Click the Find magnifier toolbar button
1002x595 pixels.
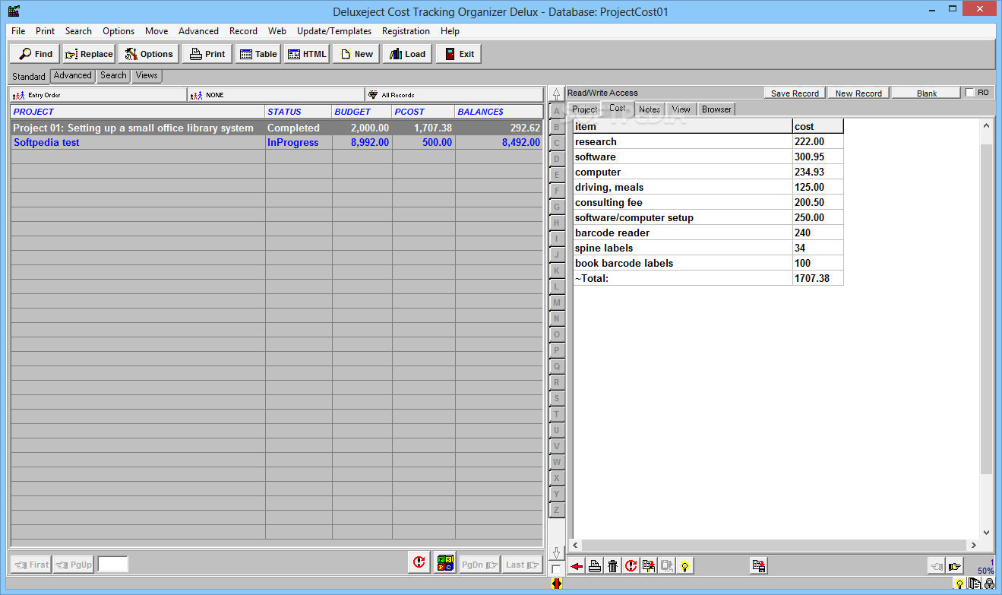pyautogui.click(x=35, y=54)
